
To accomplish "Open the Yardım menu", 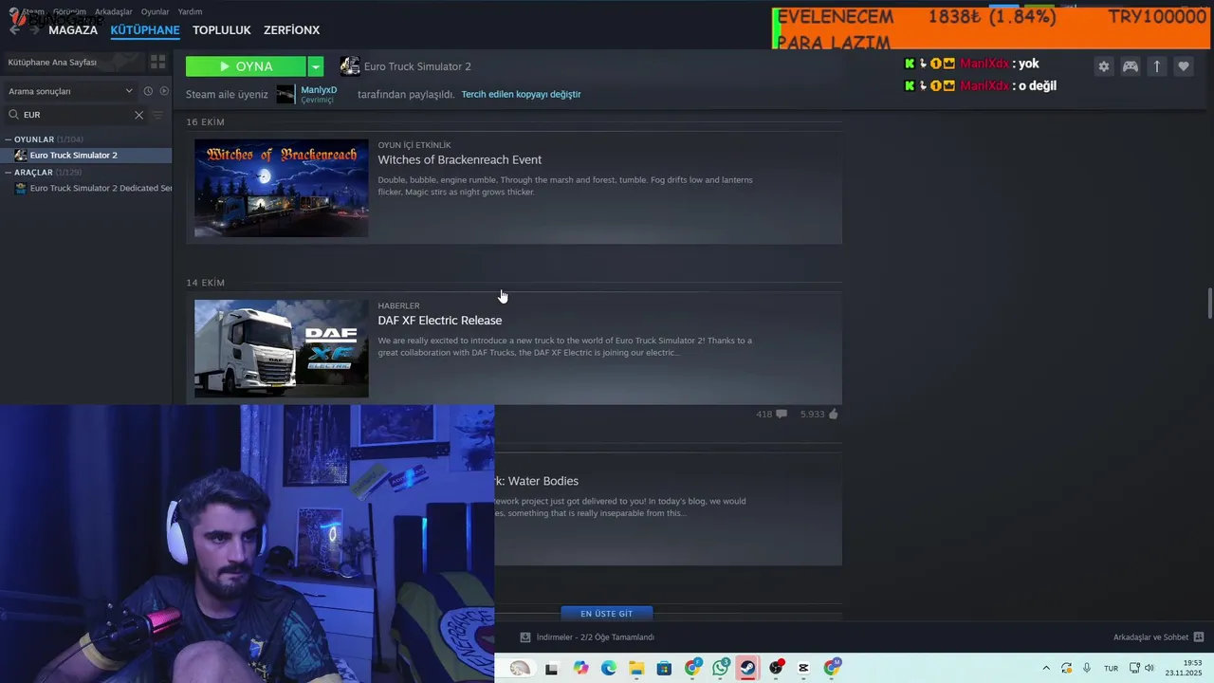I will tap(190, 11).
